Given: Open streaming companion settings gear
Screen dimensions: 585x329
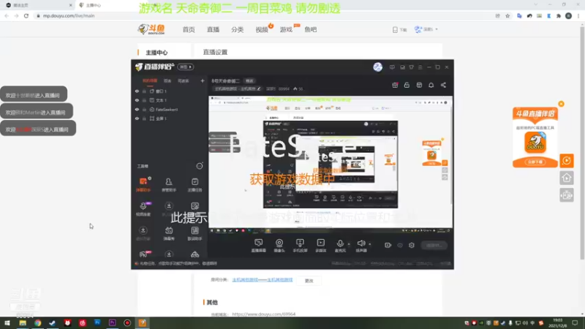Looking at the screenshot, I should (412, 245).
